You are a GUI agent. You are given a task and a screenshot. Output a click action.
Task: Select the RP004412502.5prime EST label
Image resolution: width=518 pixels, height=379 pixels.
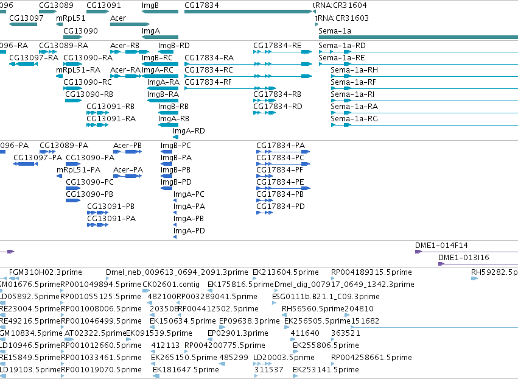click(218, 309)
